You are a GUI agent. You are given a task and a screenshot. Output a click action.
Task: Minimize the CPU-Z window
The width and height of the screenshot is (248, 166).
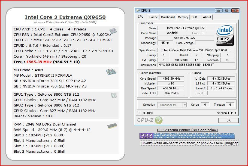pyautogui.click(x=219, y=11)
